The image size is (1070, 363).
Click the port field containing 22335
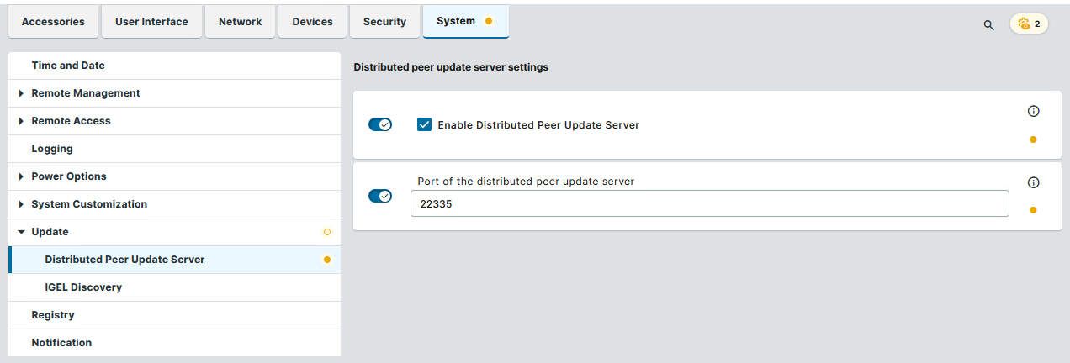(709, 203)
